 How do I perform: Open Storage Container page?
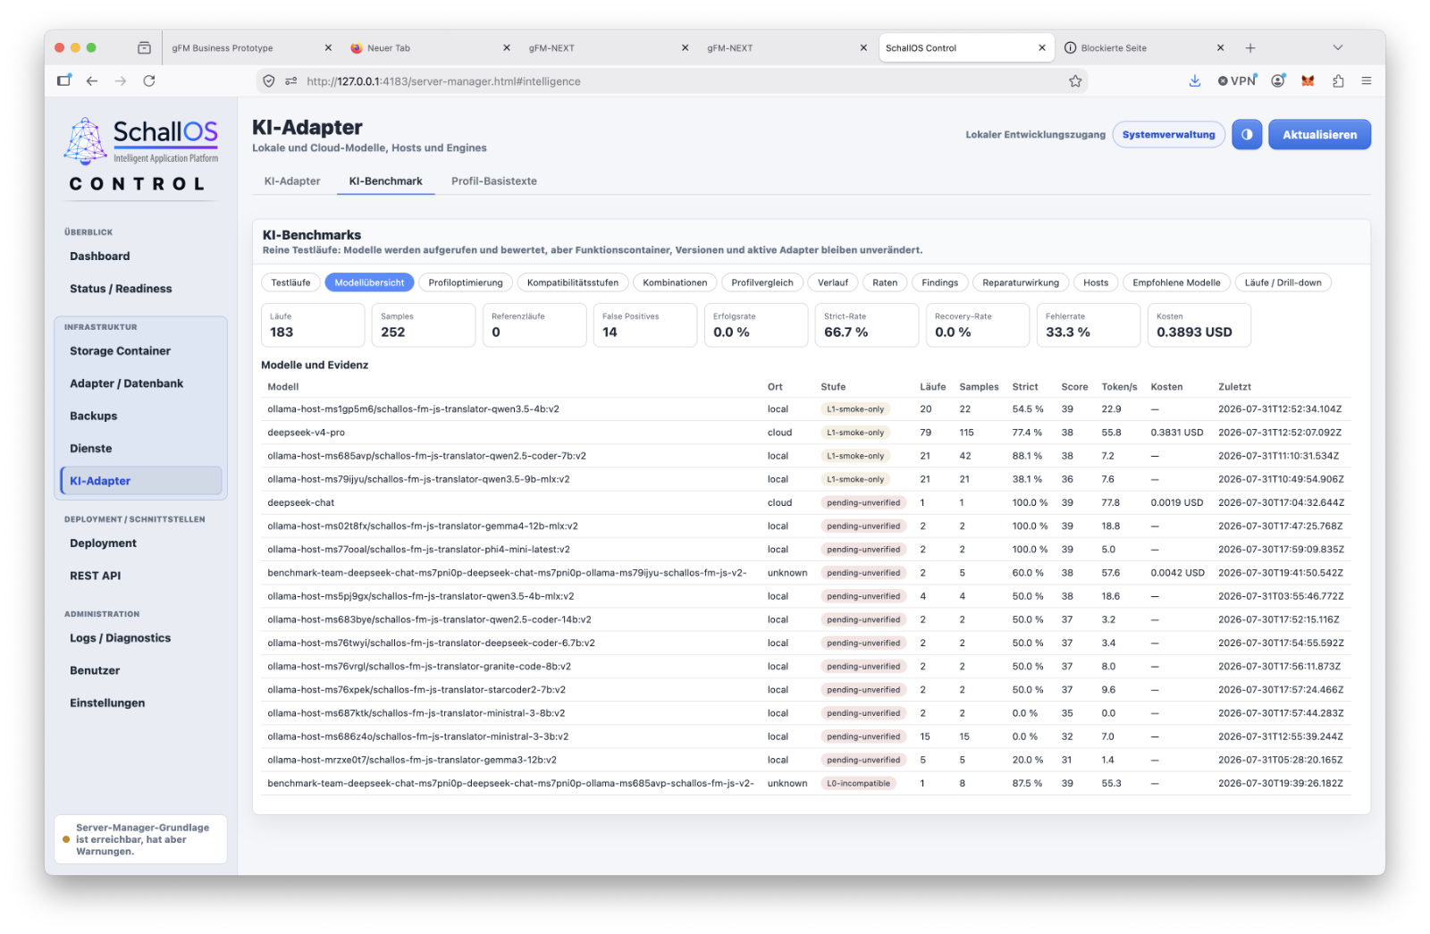[120, 351]
